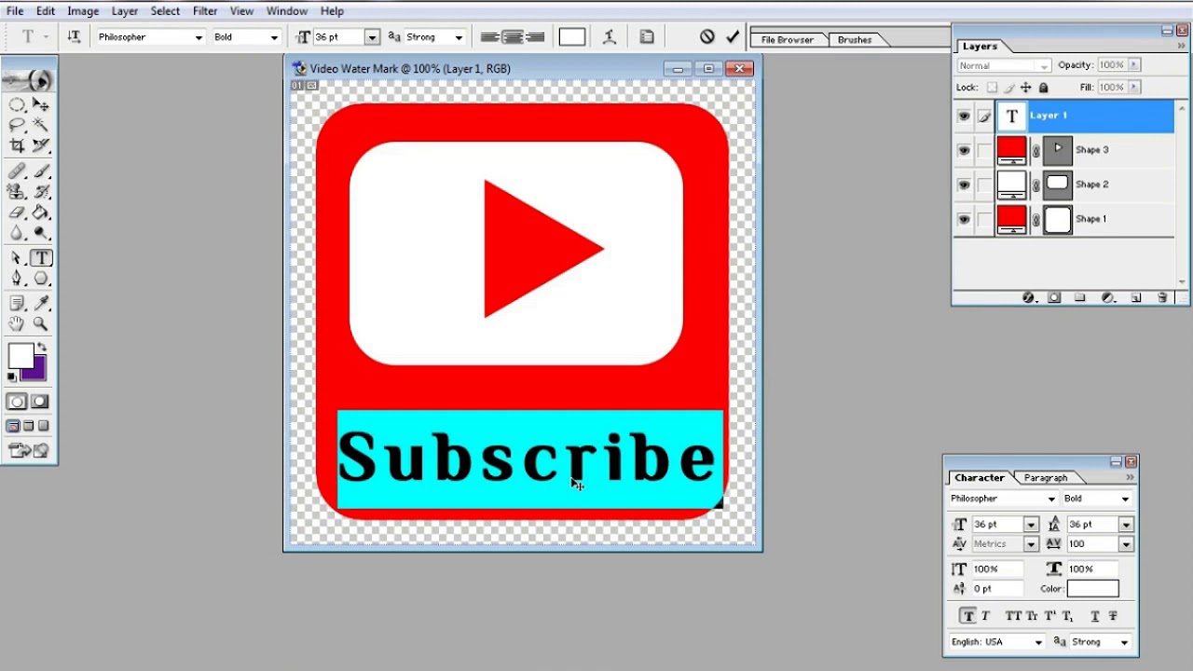Select the Pen tool
1193x671 pixels.
[x=17, y=279]
